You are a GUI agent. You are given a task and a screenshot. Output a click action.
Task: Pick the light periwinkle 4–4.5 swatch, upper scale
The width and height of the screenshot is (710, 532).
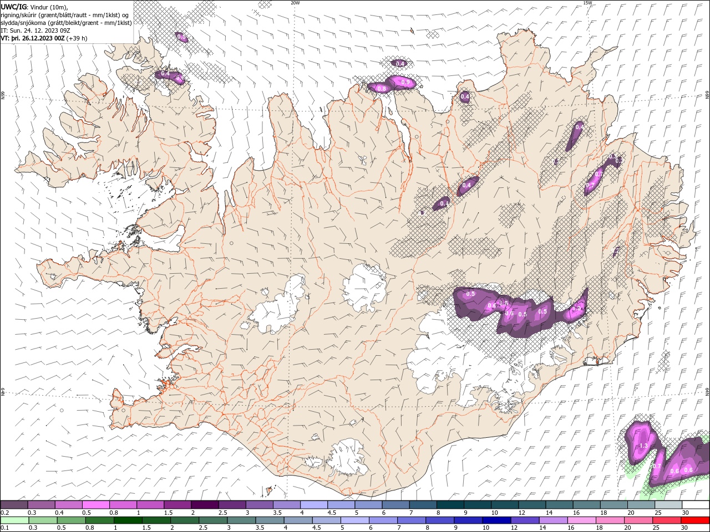pyautogui.click(x=313, y=505)
